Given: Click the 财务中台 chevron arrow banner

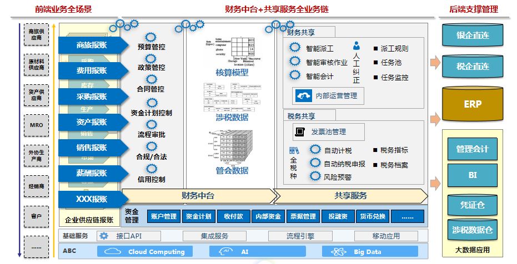Looking at the screenshot, I should [x=198, y=196].
